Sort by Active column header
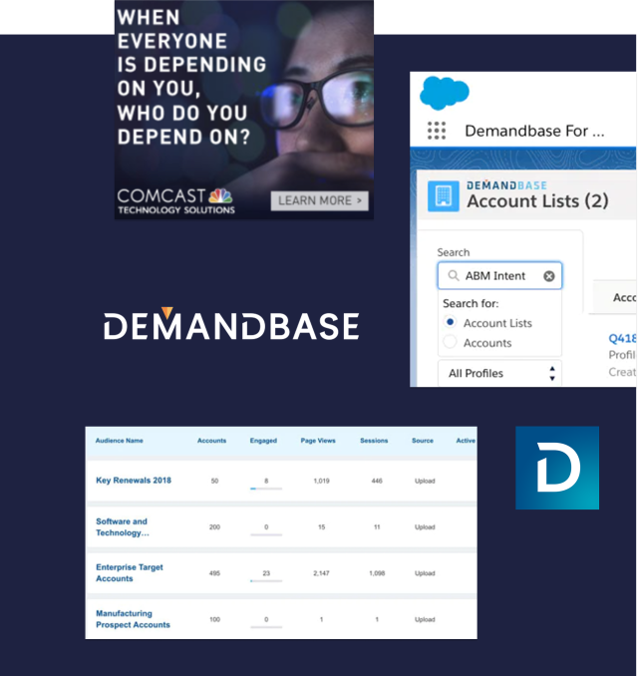This screenshot has width=638, height=676. pyautogui.click(x=466, y=441)
